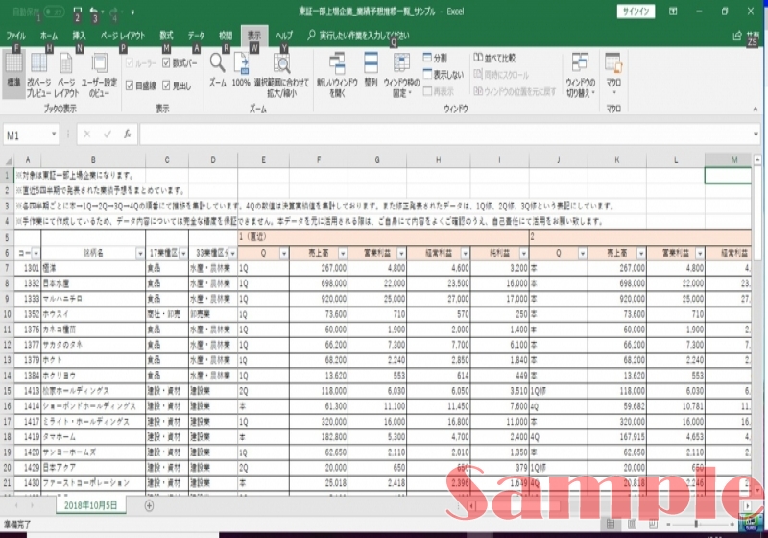Open the Help (ヘルプ) tab

[x=284, y=36]
